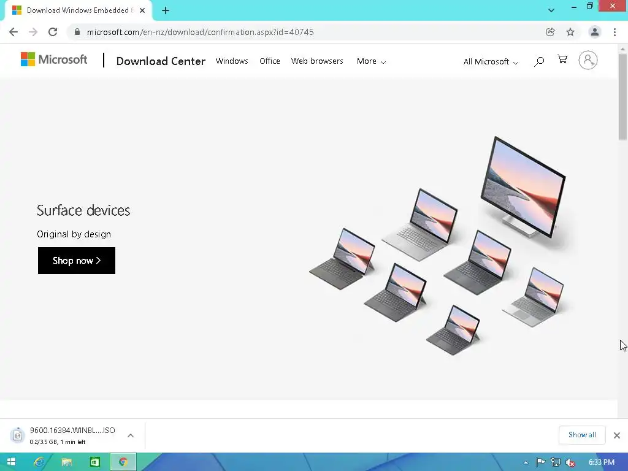Click the page vertical scrollbar thumb
Screen dimensions: 628x471
click(623, 97)
